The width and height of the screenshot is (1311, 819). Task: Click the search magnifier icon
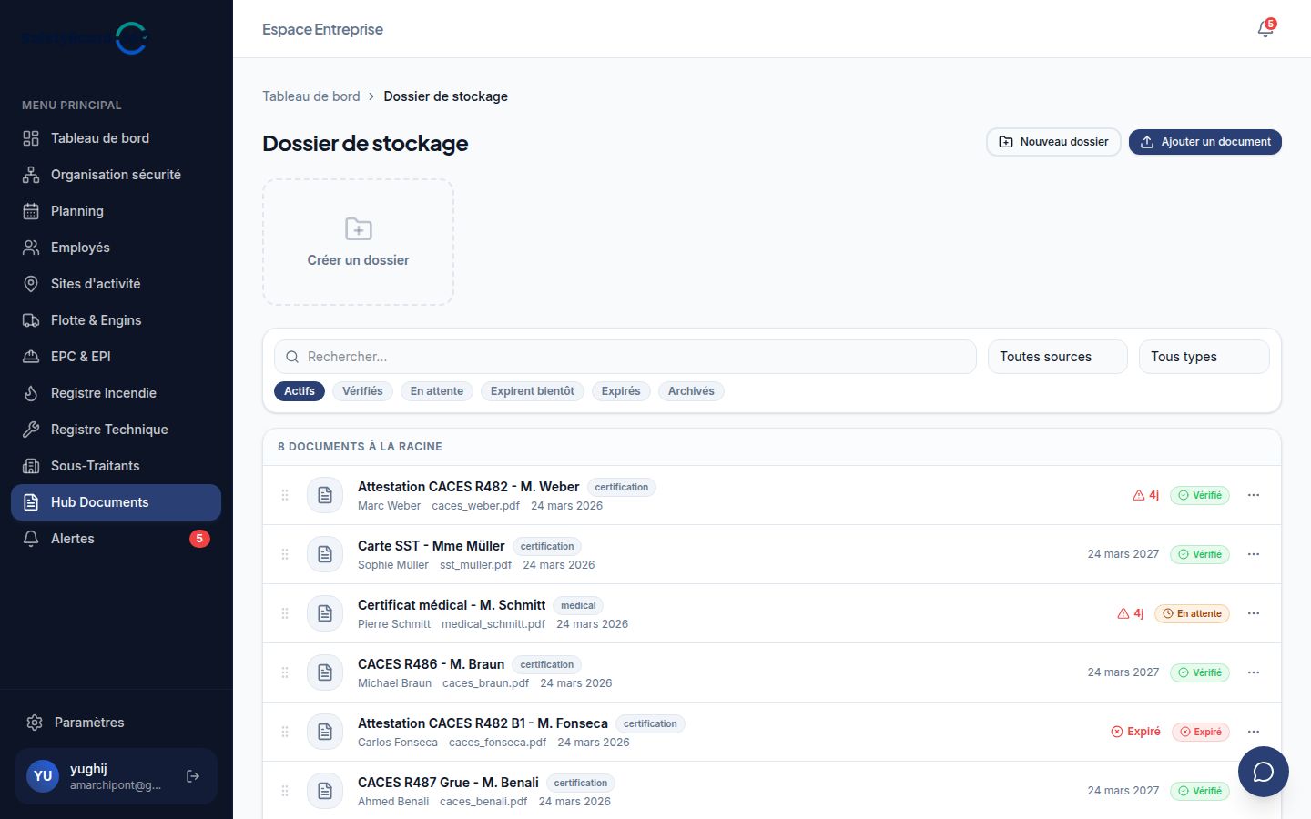point(292,357)
